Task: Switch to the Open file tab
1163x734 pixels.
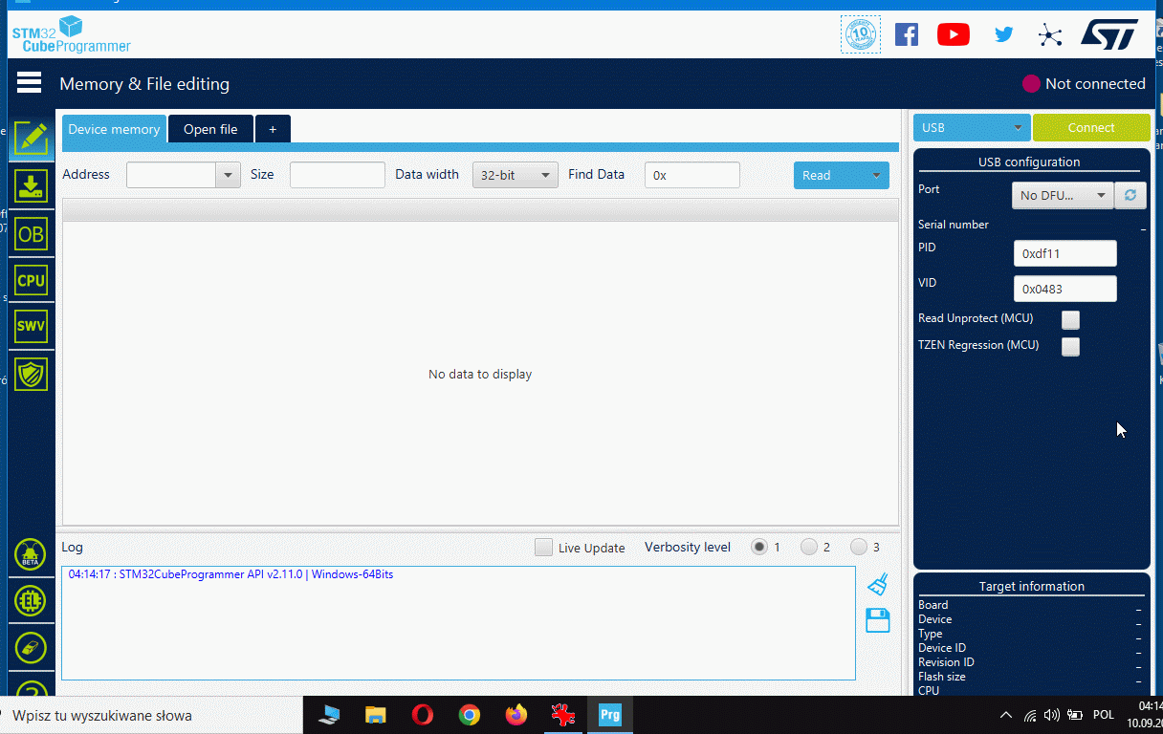Action: point(210,129)
